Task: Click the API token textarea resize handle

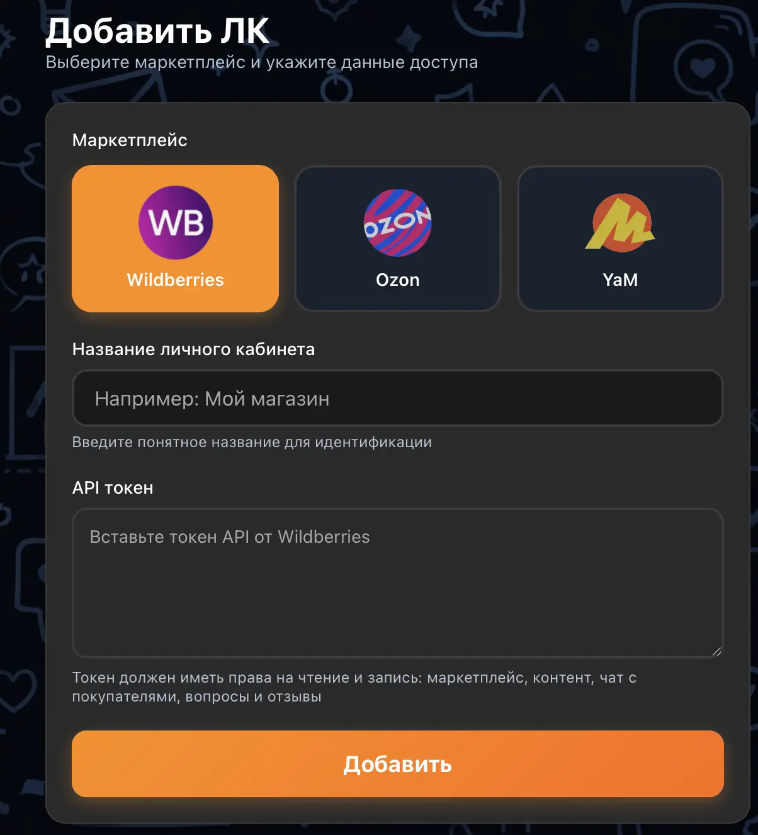Action: click(x=716, y=651)
